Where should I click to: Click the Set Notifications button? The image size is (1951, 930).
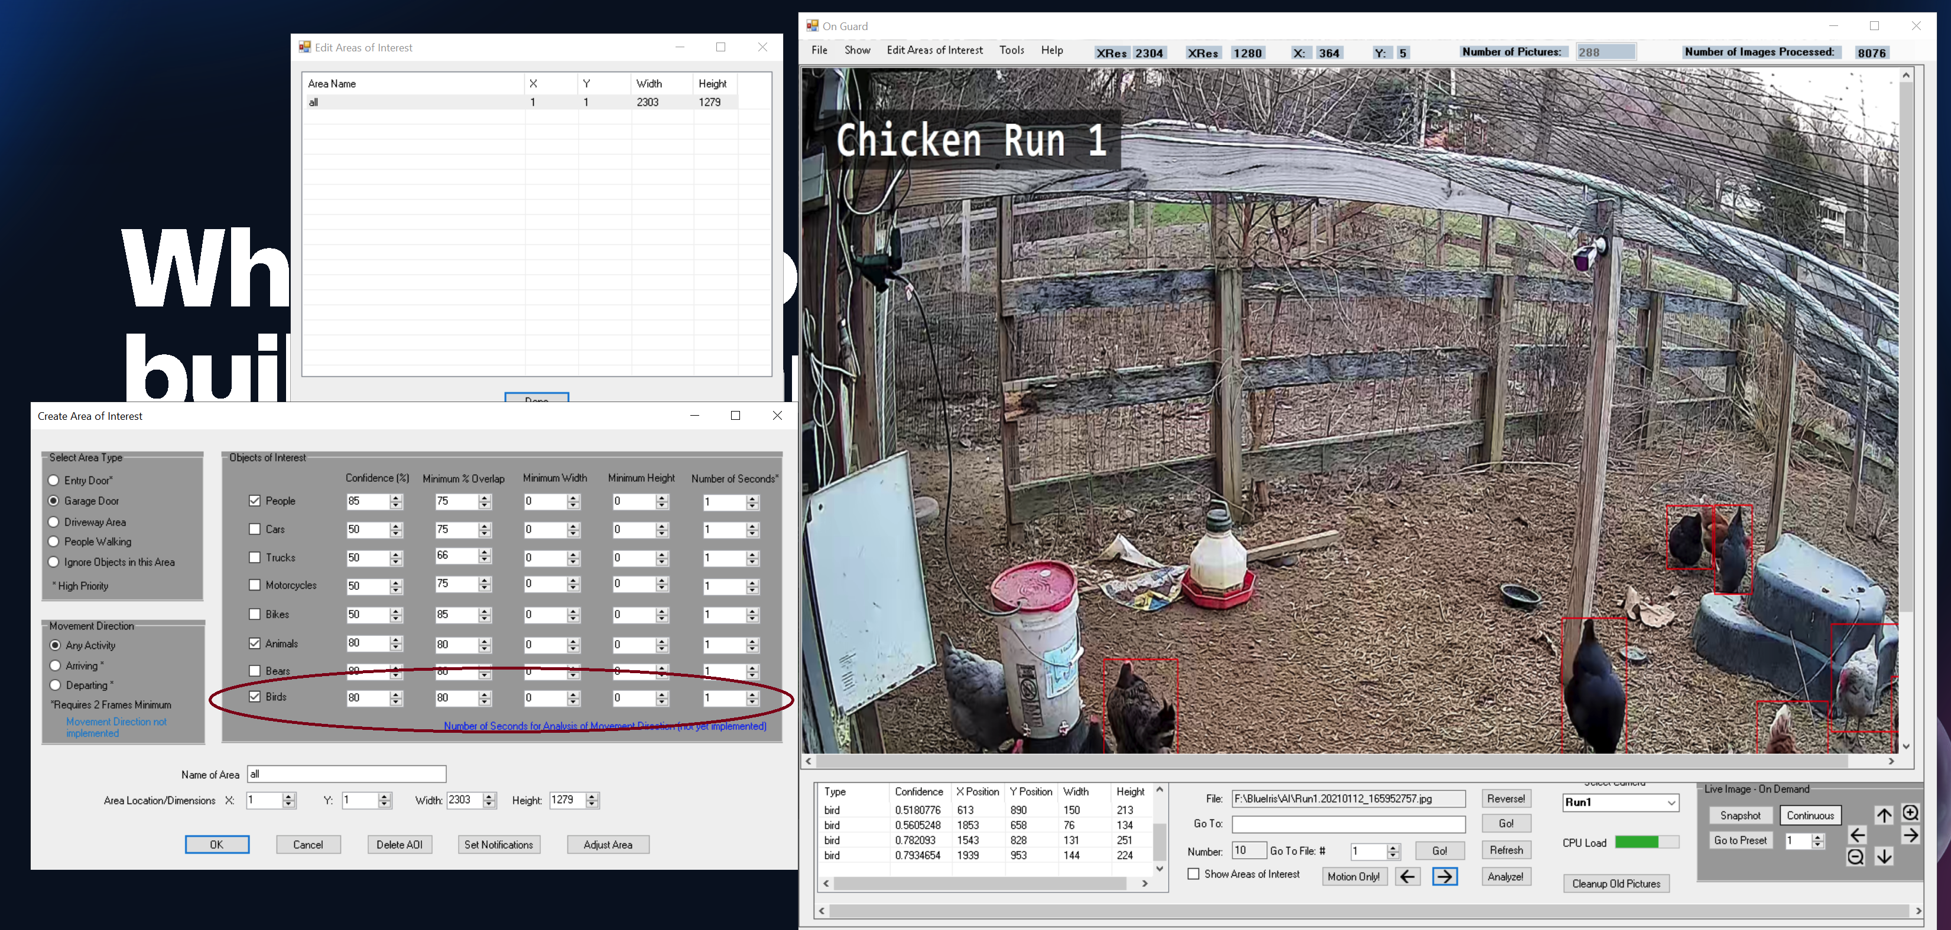pos(498,844)
